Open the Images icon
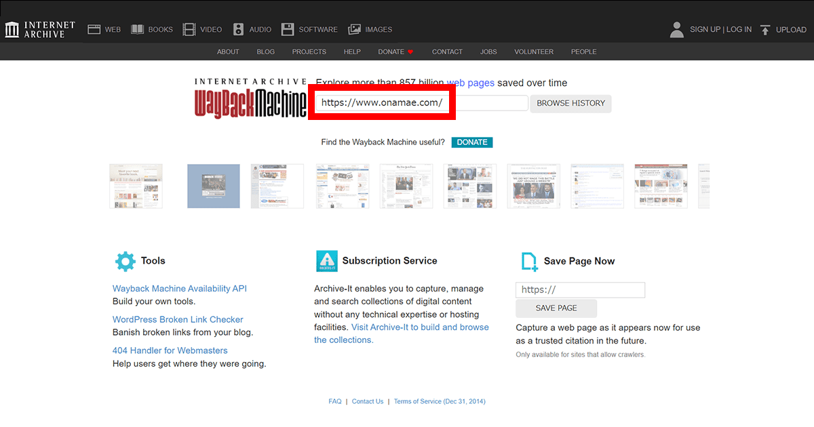This screenshot has height=427, width=814. pyautogui.click(x=354, y=30)
